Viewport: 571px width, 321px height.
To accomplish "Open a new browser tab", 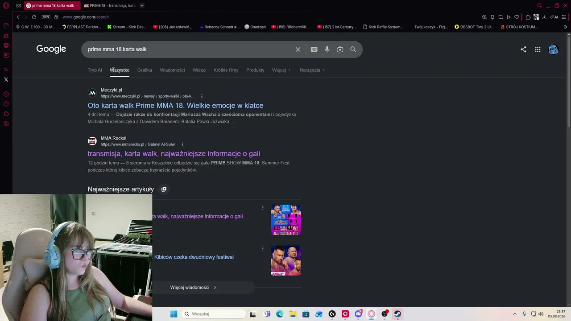I will [142, 5].
